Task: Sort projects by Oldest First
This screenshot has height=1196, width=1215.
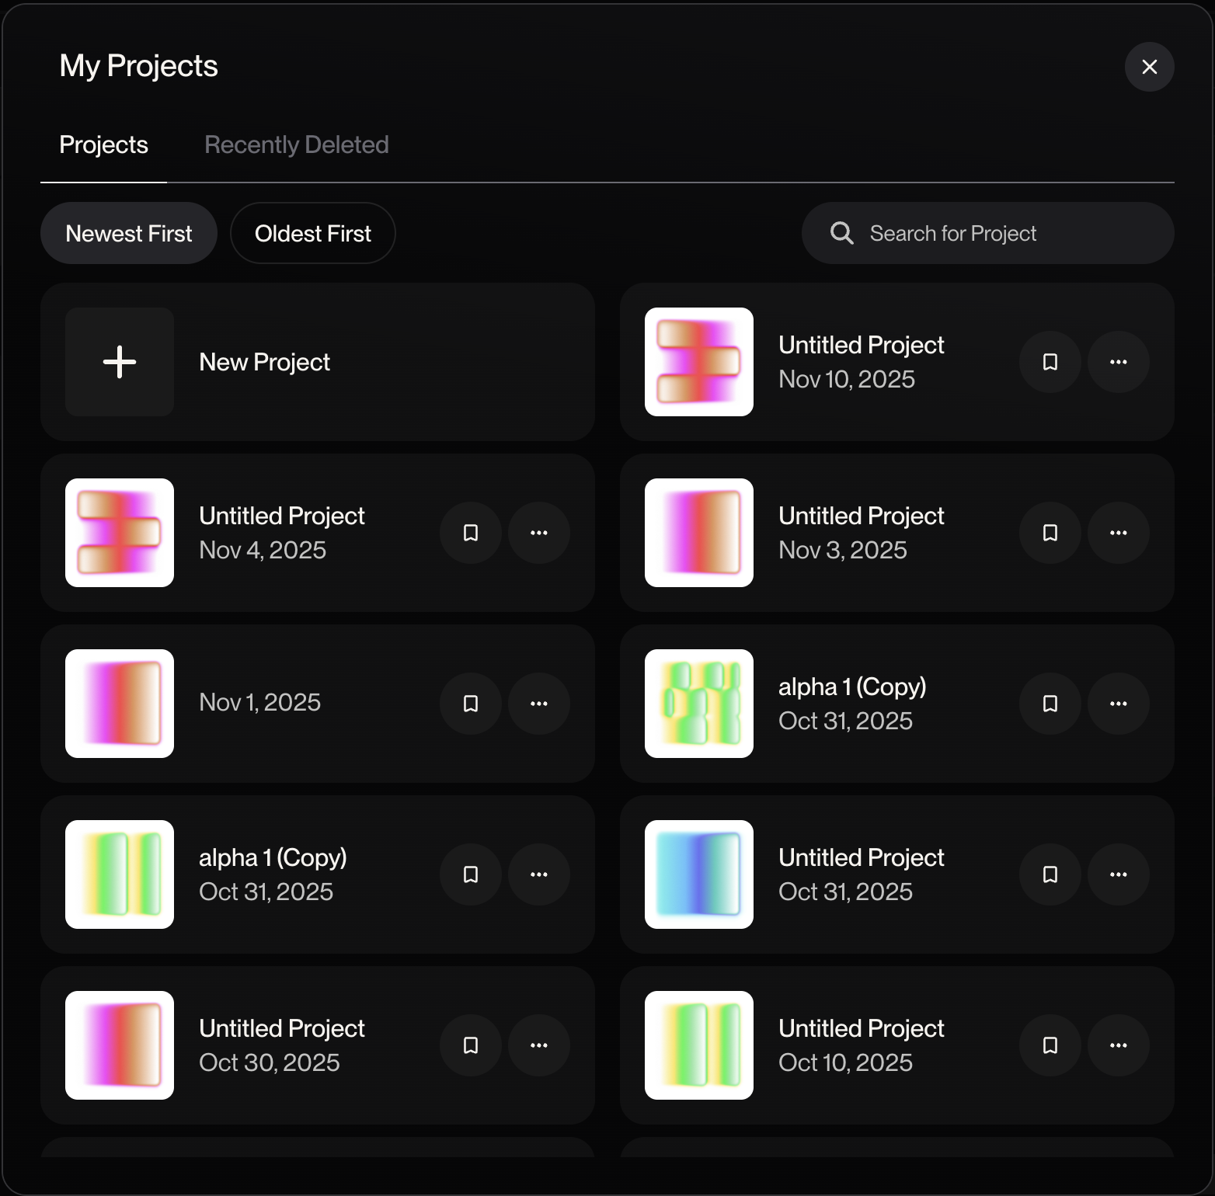Action: coord(312,234)
